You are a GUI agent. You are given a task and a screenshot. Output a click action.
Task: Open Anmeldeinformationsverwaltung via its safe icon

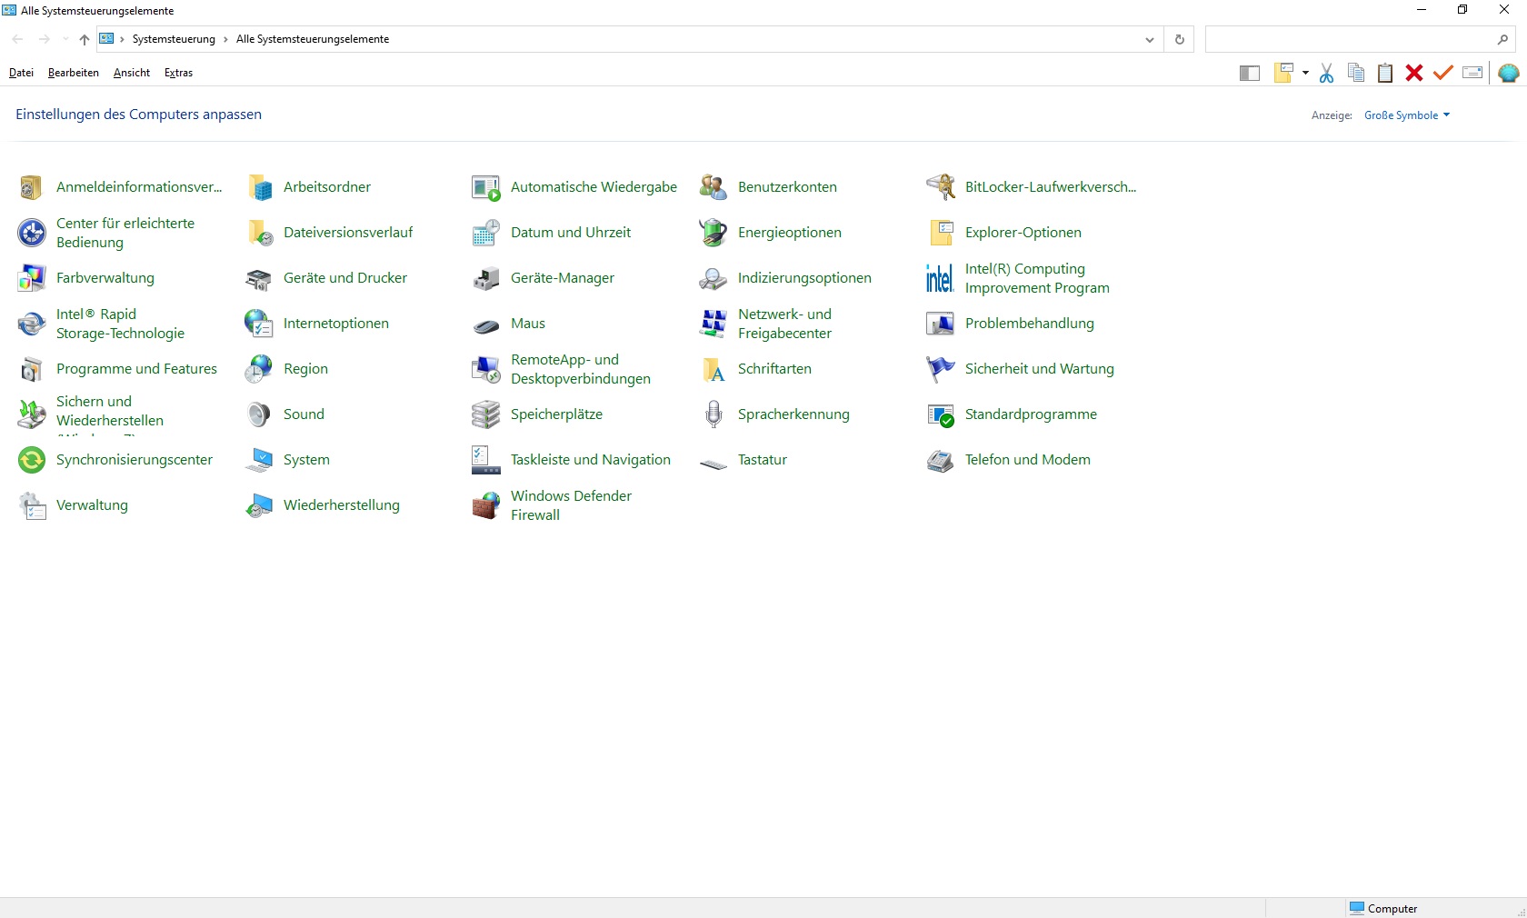tap(31, 187)
